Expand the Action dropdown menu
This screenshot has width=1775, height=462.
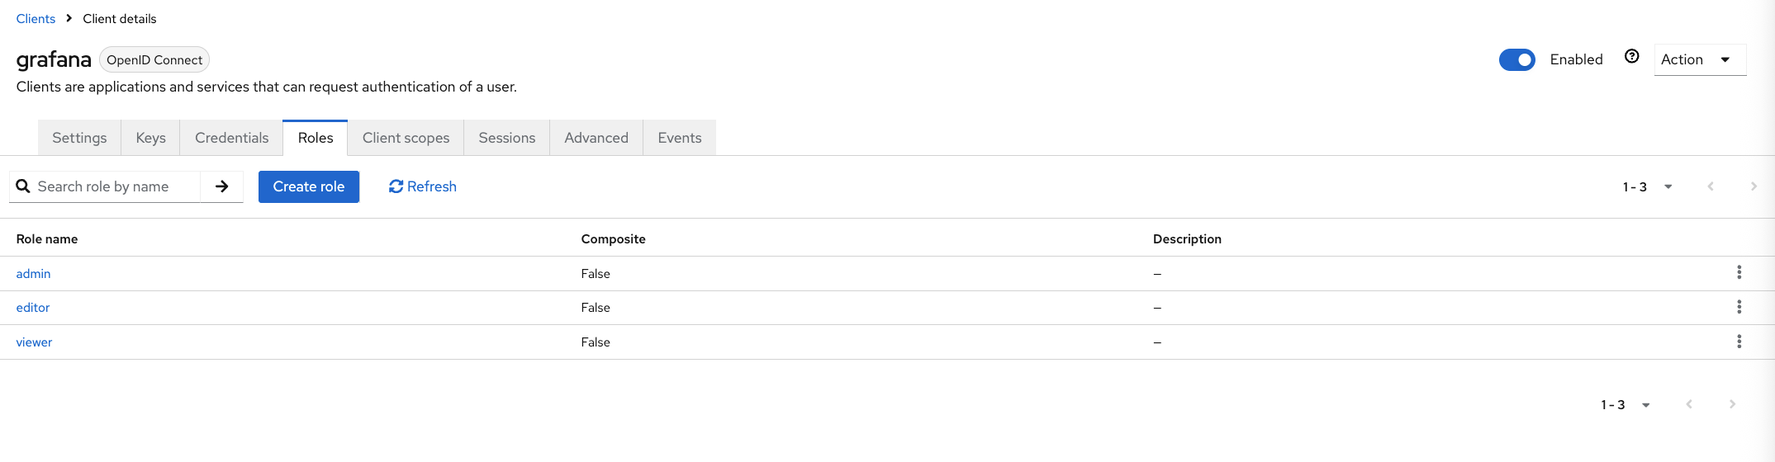tap(1699, 59)
